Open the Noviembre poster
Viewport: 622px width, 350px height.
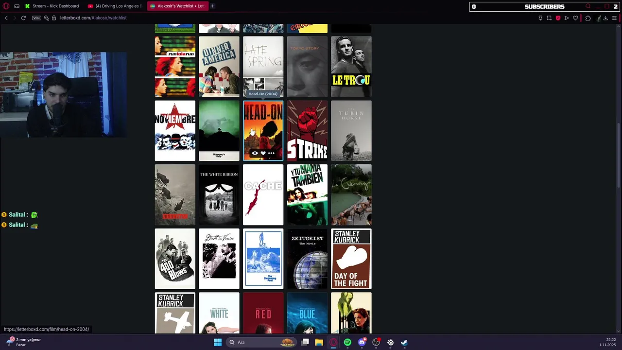click(x=175, y=131)
